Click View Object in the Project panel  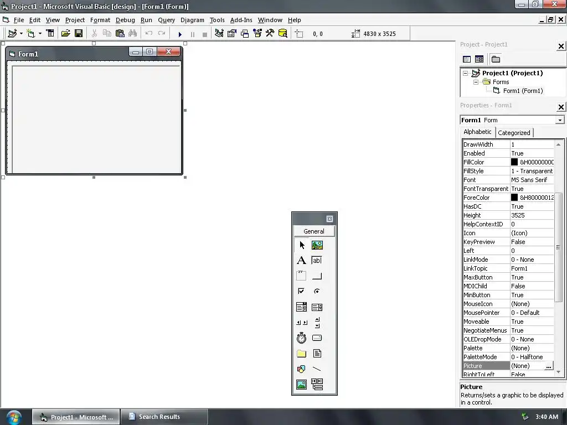coord(479,59)
